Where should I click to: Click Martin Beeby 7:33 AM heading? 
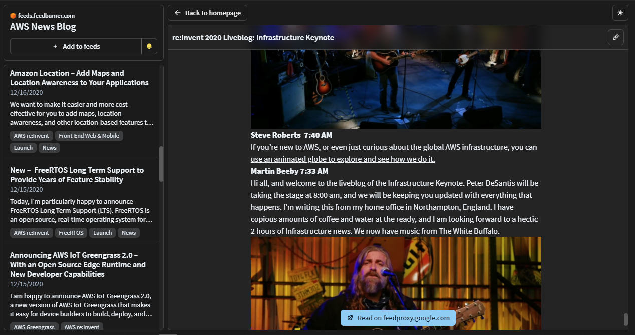click(x=289, y=171)
